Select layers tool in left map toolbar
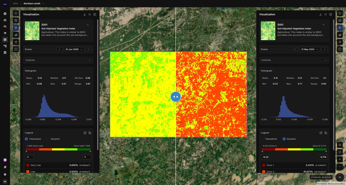The image size is (346, 185). (x=16, y=28)
